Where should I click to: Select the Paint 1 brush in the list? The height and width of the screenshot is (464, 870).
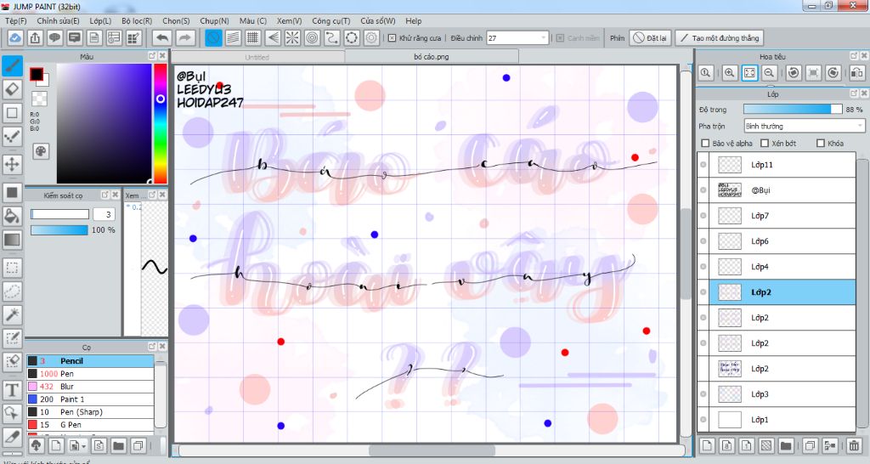[90, 399]
